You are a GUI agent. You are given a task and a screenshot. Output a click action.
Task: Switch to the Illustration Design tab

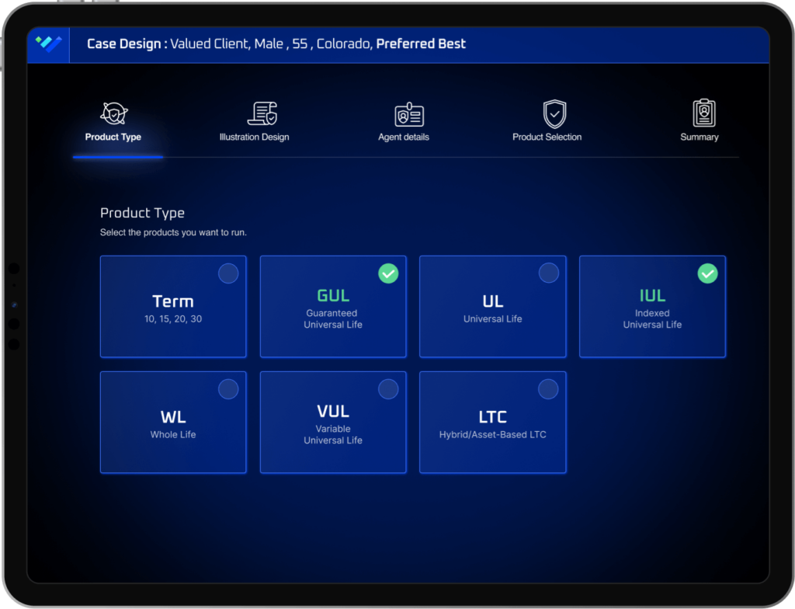pyautogui.click(x=254, y=137)
